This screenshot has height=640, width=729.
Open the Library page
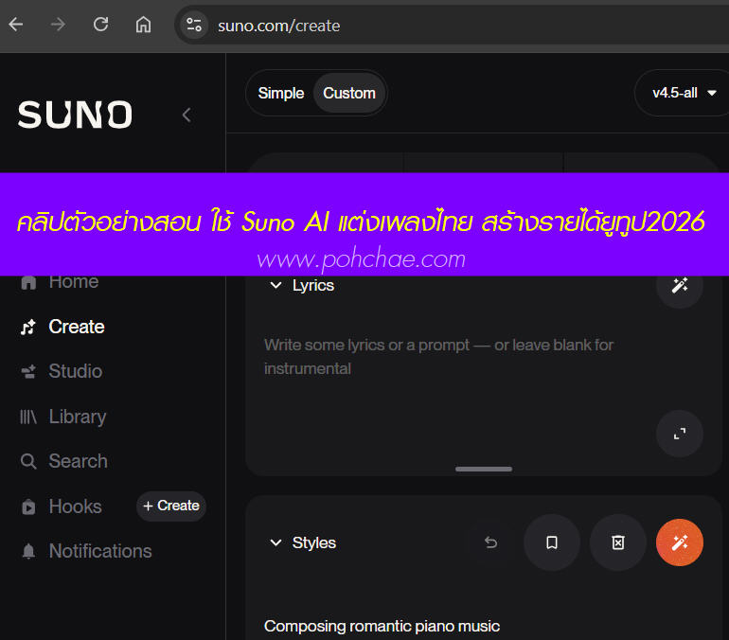(77, 417)
